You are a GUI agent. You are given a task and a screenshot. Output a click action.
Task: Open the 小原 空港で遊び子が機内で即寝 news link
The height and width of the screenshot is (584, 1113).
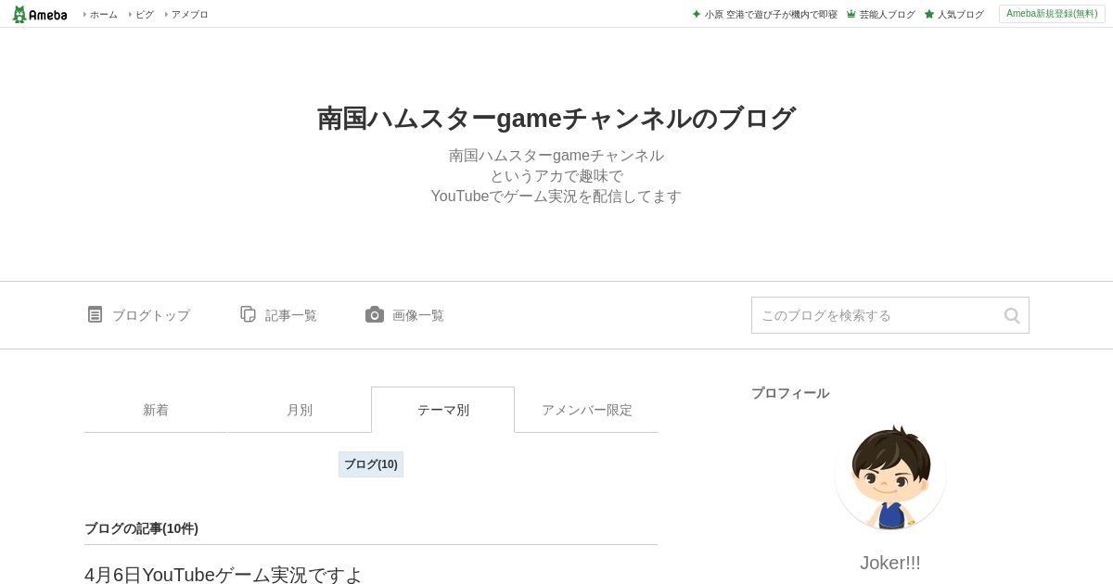coord(771,15)
